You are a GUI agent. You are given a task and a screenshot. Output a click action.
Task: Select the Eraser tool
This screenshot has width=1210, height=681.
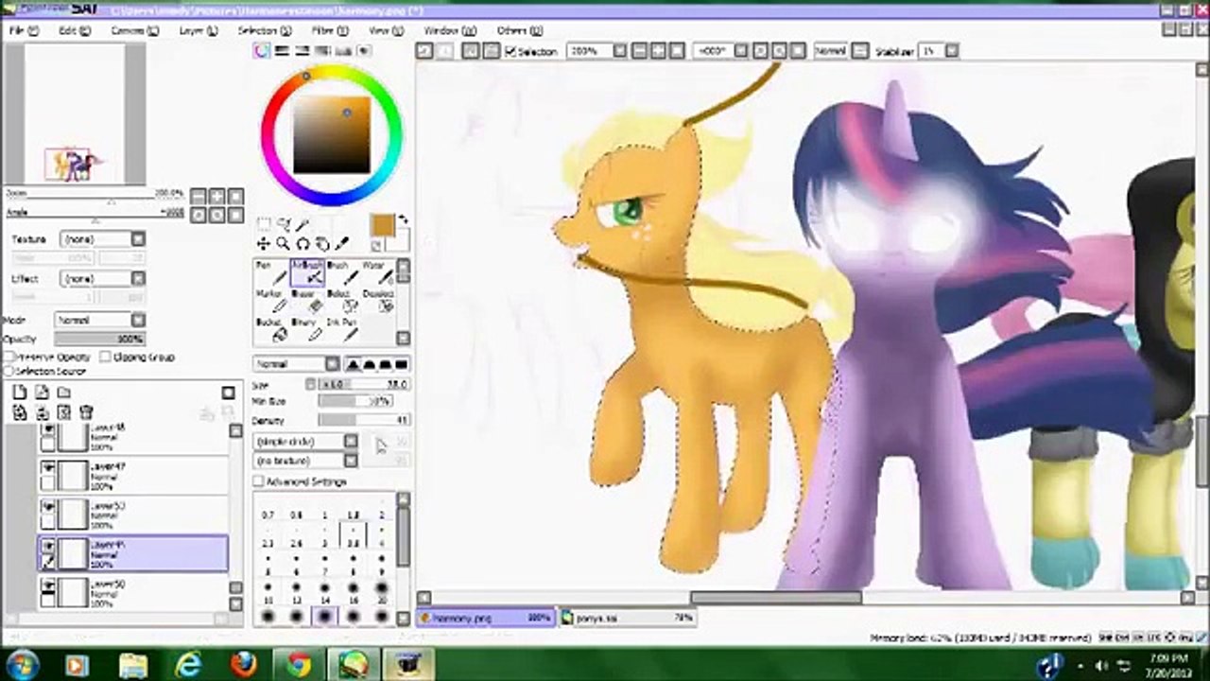(x=307, y=301)
